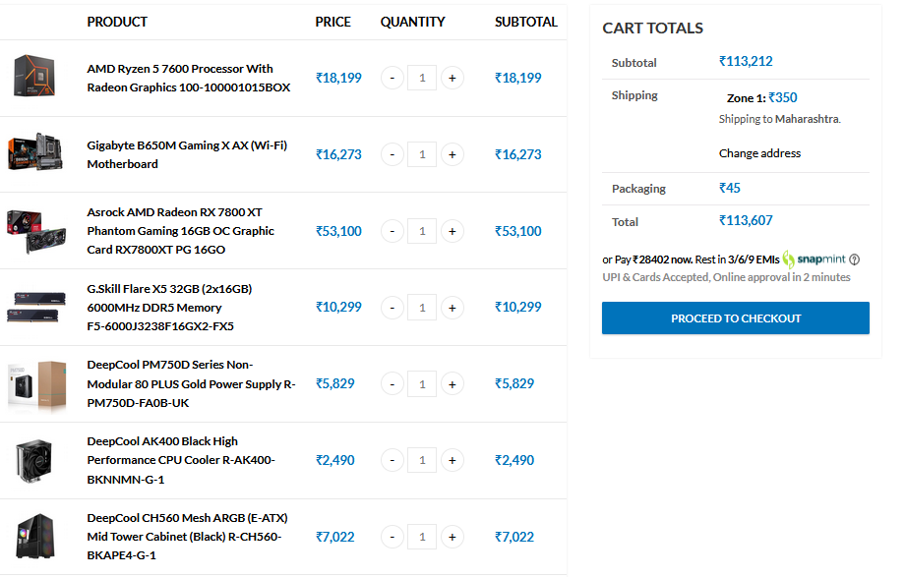The image size is (905, 577).
Task: Select the 'Shipping to Maharashtra.' text
Action: [780, 119]
